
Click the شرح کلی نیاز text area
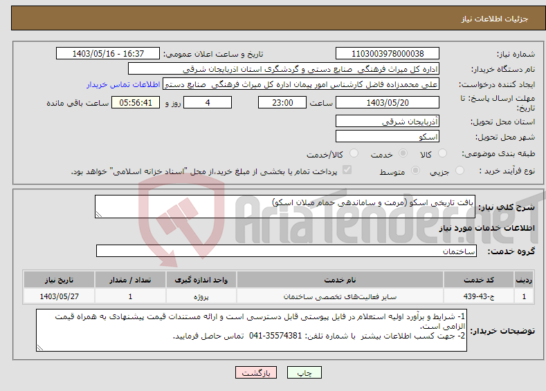pyautogui.click(x=285, y=207)
